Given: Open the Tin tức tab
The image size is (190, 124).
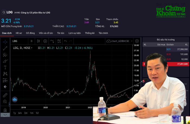Looking at the screenshot, I should pyautogui.click(x=61, y=33).
